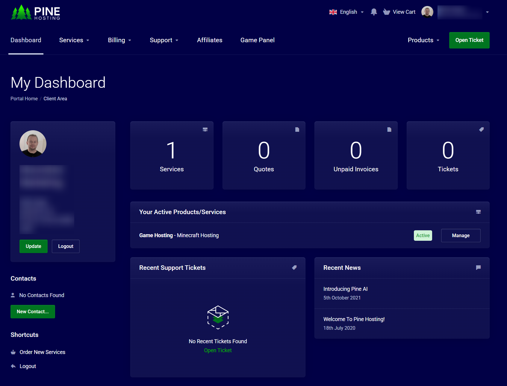The width and height of the screenshot is (507, 386).
Task: Click the Logout button in profile card
Action: tap(66, 246)
